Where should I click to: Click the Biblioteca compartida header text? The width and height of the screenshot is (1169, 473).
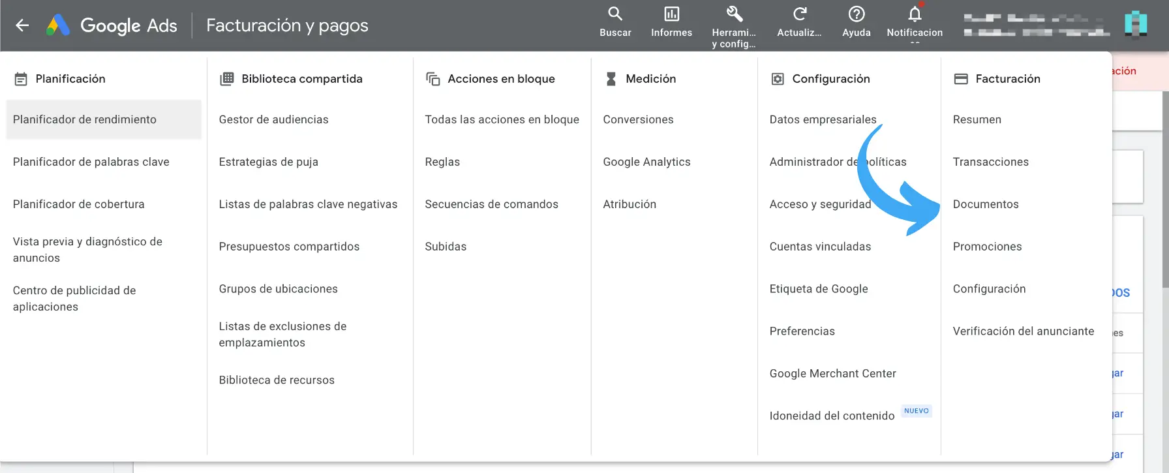tap(301, 79)
